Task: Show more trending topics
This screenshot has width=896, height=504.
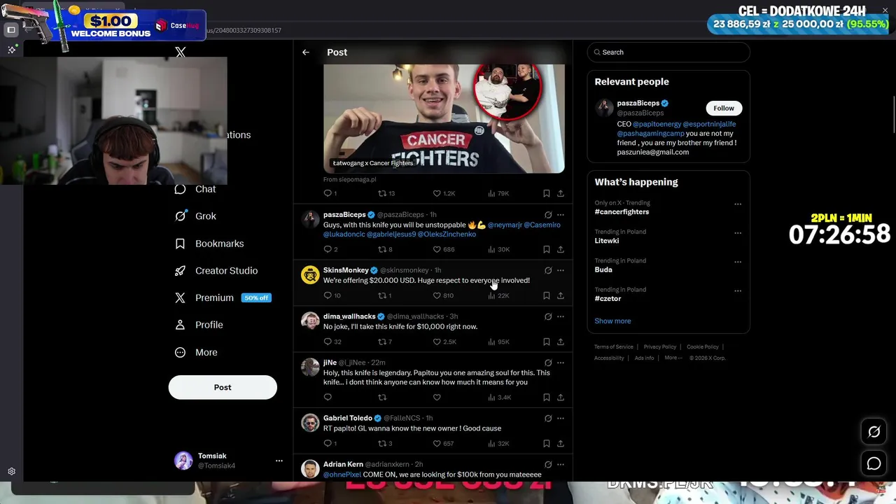Action: pyautogui.click(x=612, y=321)
